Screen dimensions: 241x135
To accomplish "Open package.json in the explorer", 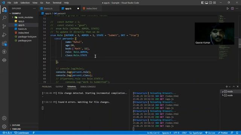I will 23,40.
